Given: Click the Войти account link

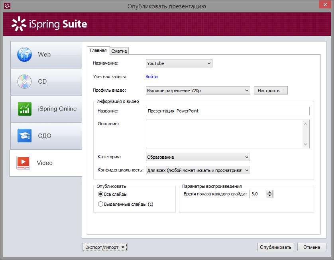Looking at the screenshot, I should [x=152, y=77].
